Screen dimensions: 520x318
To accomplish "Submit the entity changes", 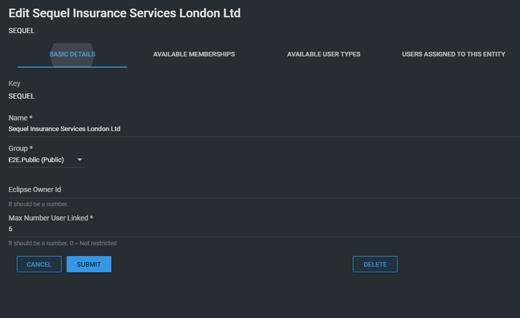I will click(89, 264).
